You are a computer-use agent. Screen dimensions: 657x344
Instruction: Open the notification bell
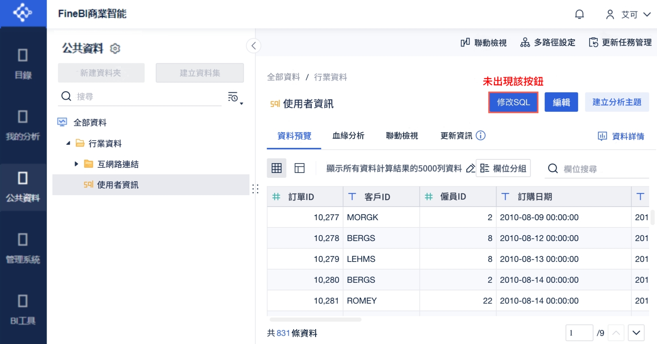click(579, 14)
